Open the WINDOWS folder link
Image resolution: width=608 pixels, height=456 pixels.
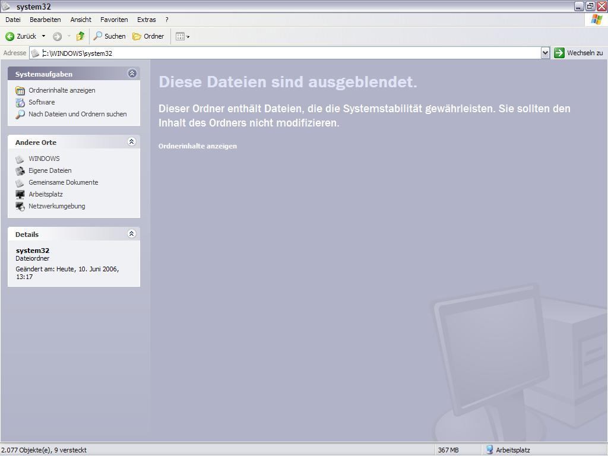coord(44,159)
